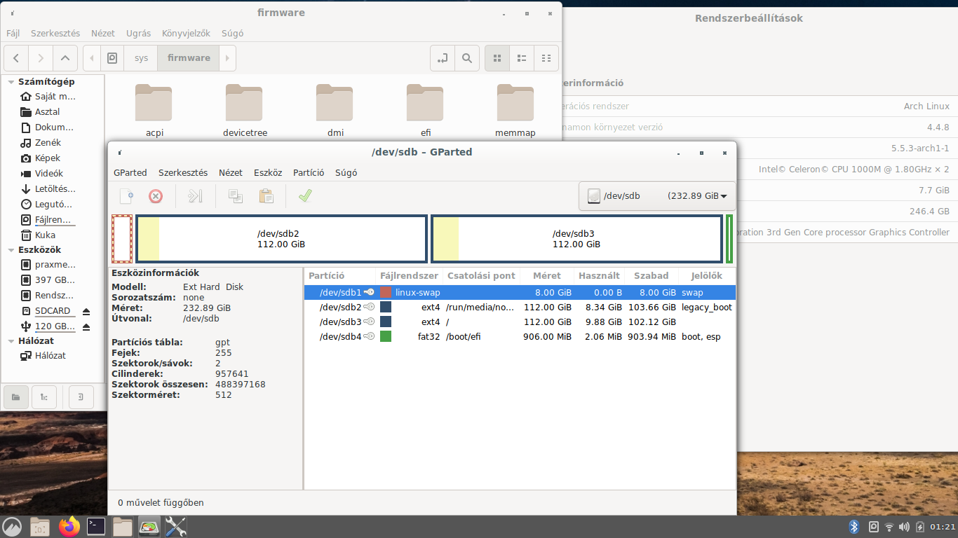The image size is (958, 538).
Task: Open the Eszköz menu
Action: point(268,172)
